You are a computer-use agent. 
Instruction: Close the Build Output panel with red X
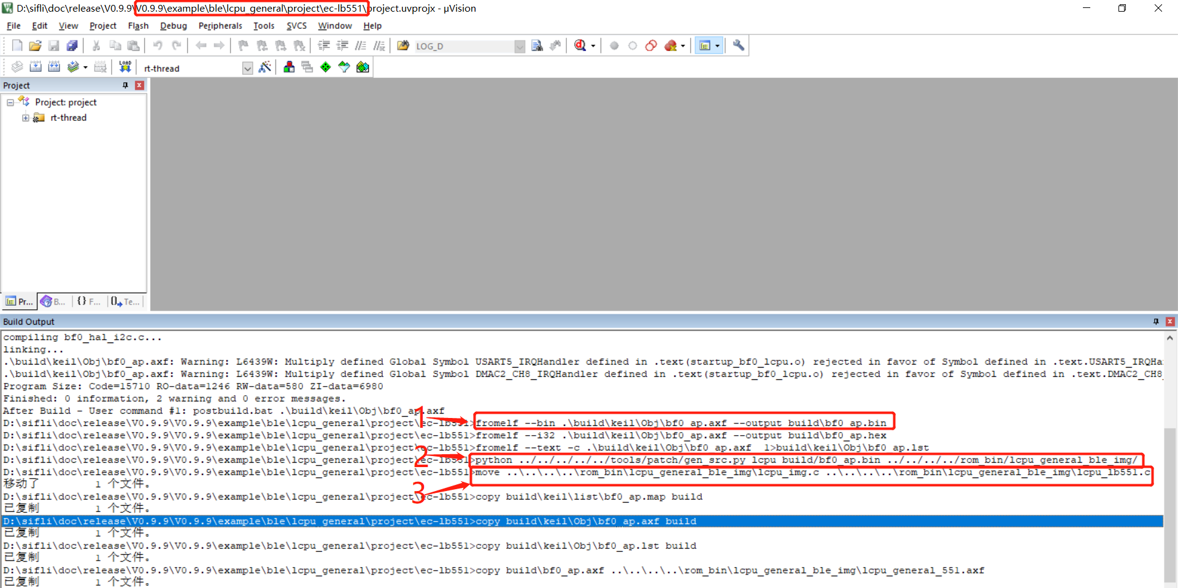1170,322
